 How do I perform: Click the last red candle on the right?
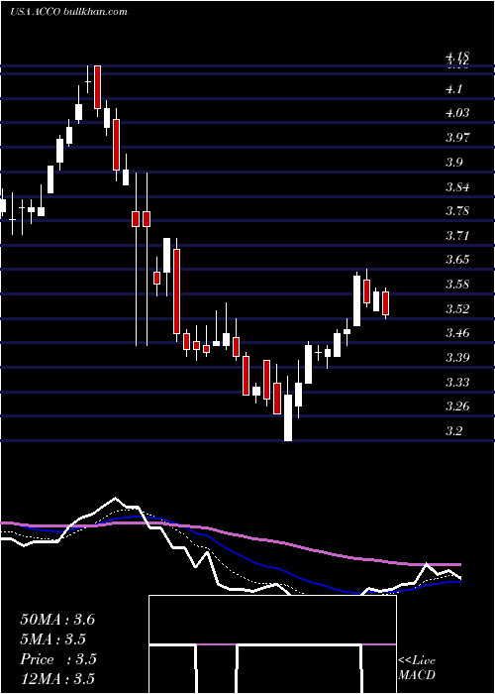point(386,303)
